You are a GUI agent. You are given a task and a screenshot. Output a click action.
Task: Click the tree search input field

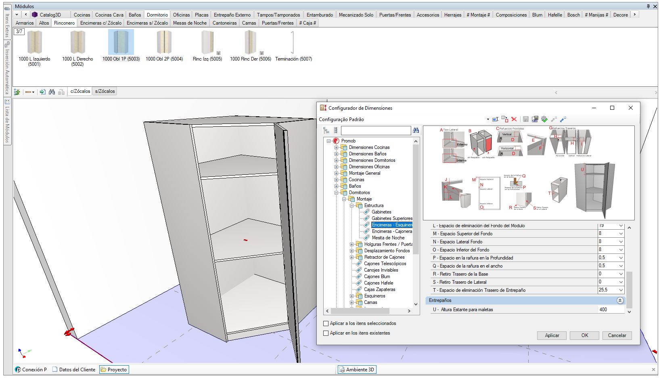[376, 130]
